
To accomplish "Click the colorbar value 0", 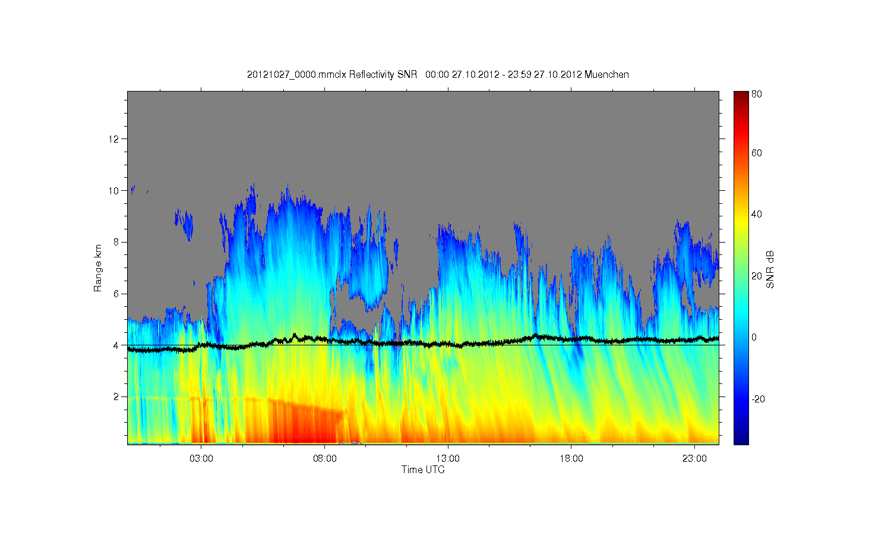I will click(754, 337).
